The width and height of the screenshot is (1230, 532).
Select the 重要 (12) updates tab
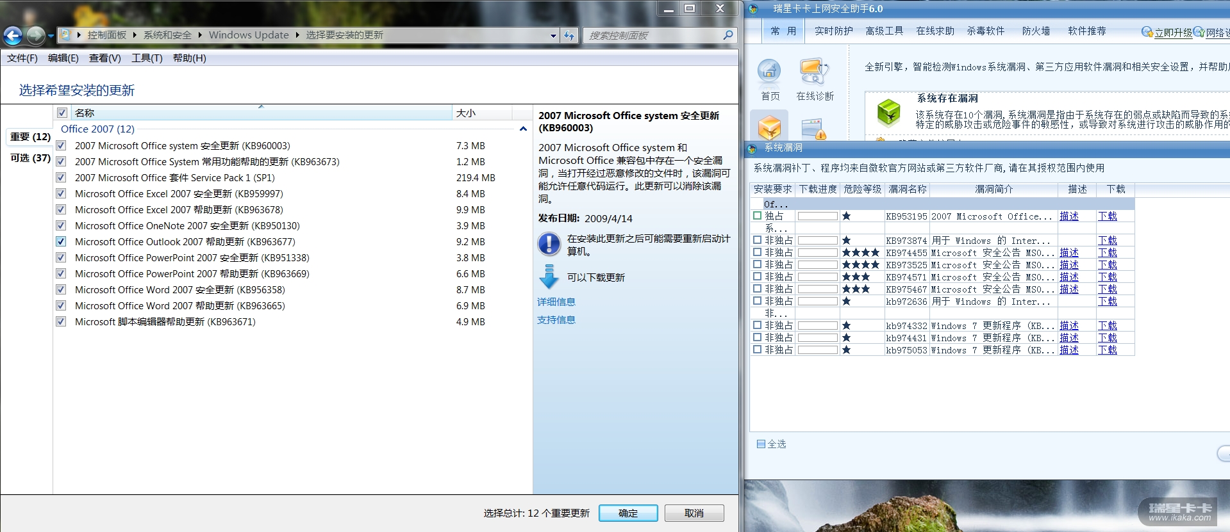[30, 136]
